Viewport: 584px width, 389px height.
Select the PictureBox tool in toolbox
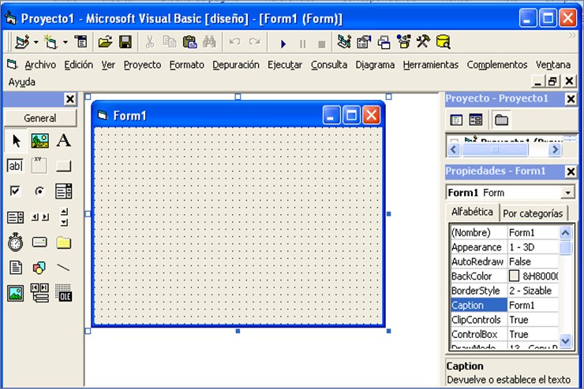(39, 141)
